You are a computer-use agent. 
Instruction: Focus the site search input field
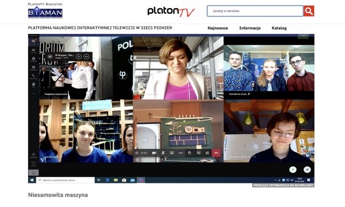[255, 11]
